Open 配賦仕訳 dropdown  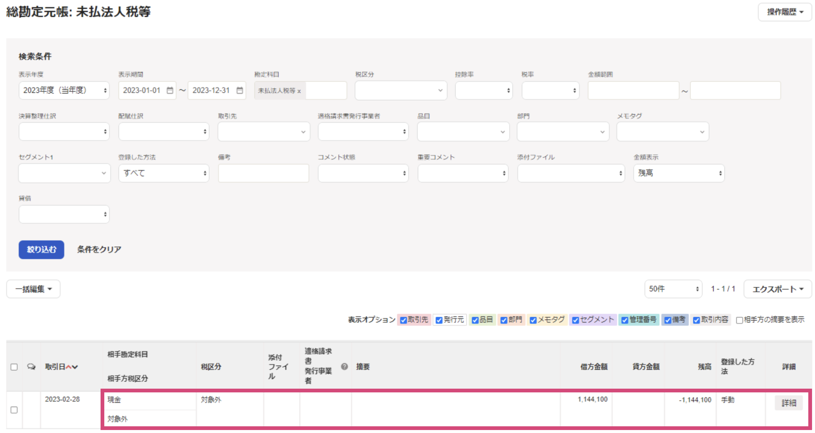[x=164, y=132]
